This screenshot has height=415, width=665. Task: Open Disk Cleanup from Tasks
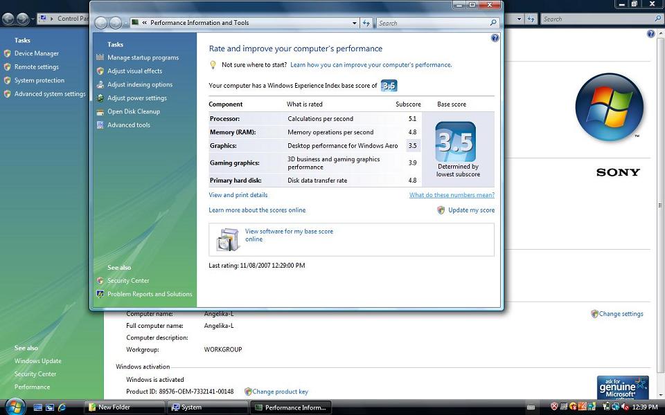pyautogui.click(x=134, y=112)
